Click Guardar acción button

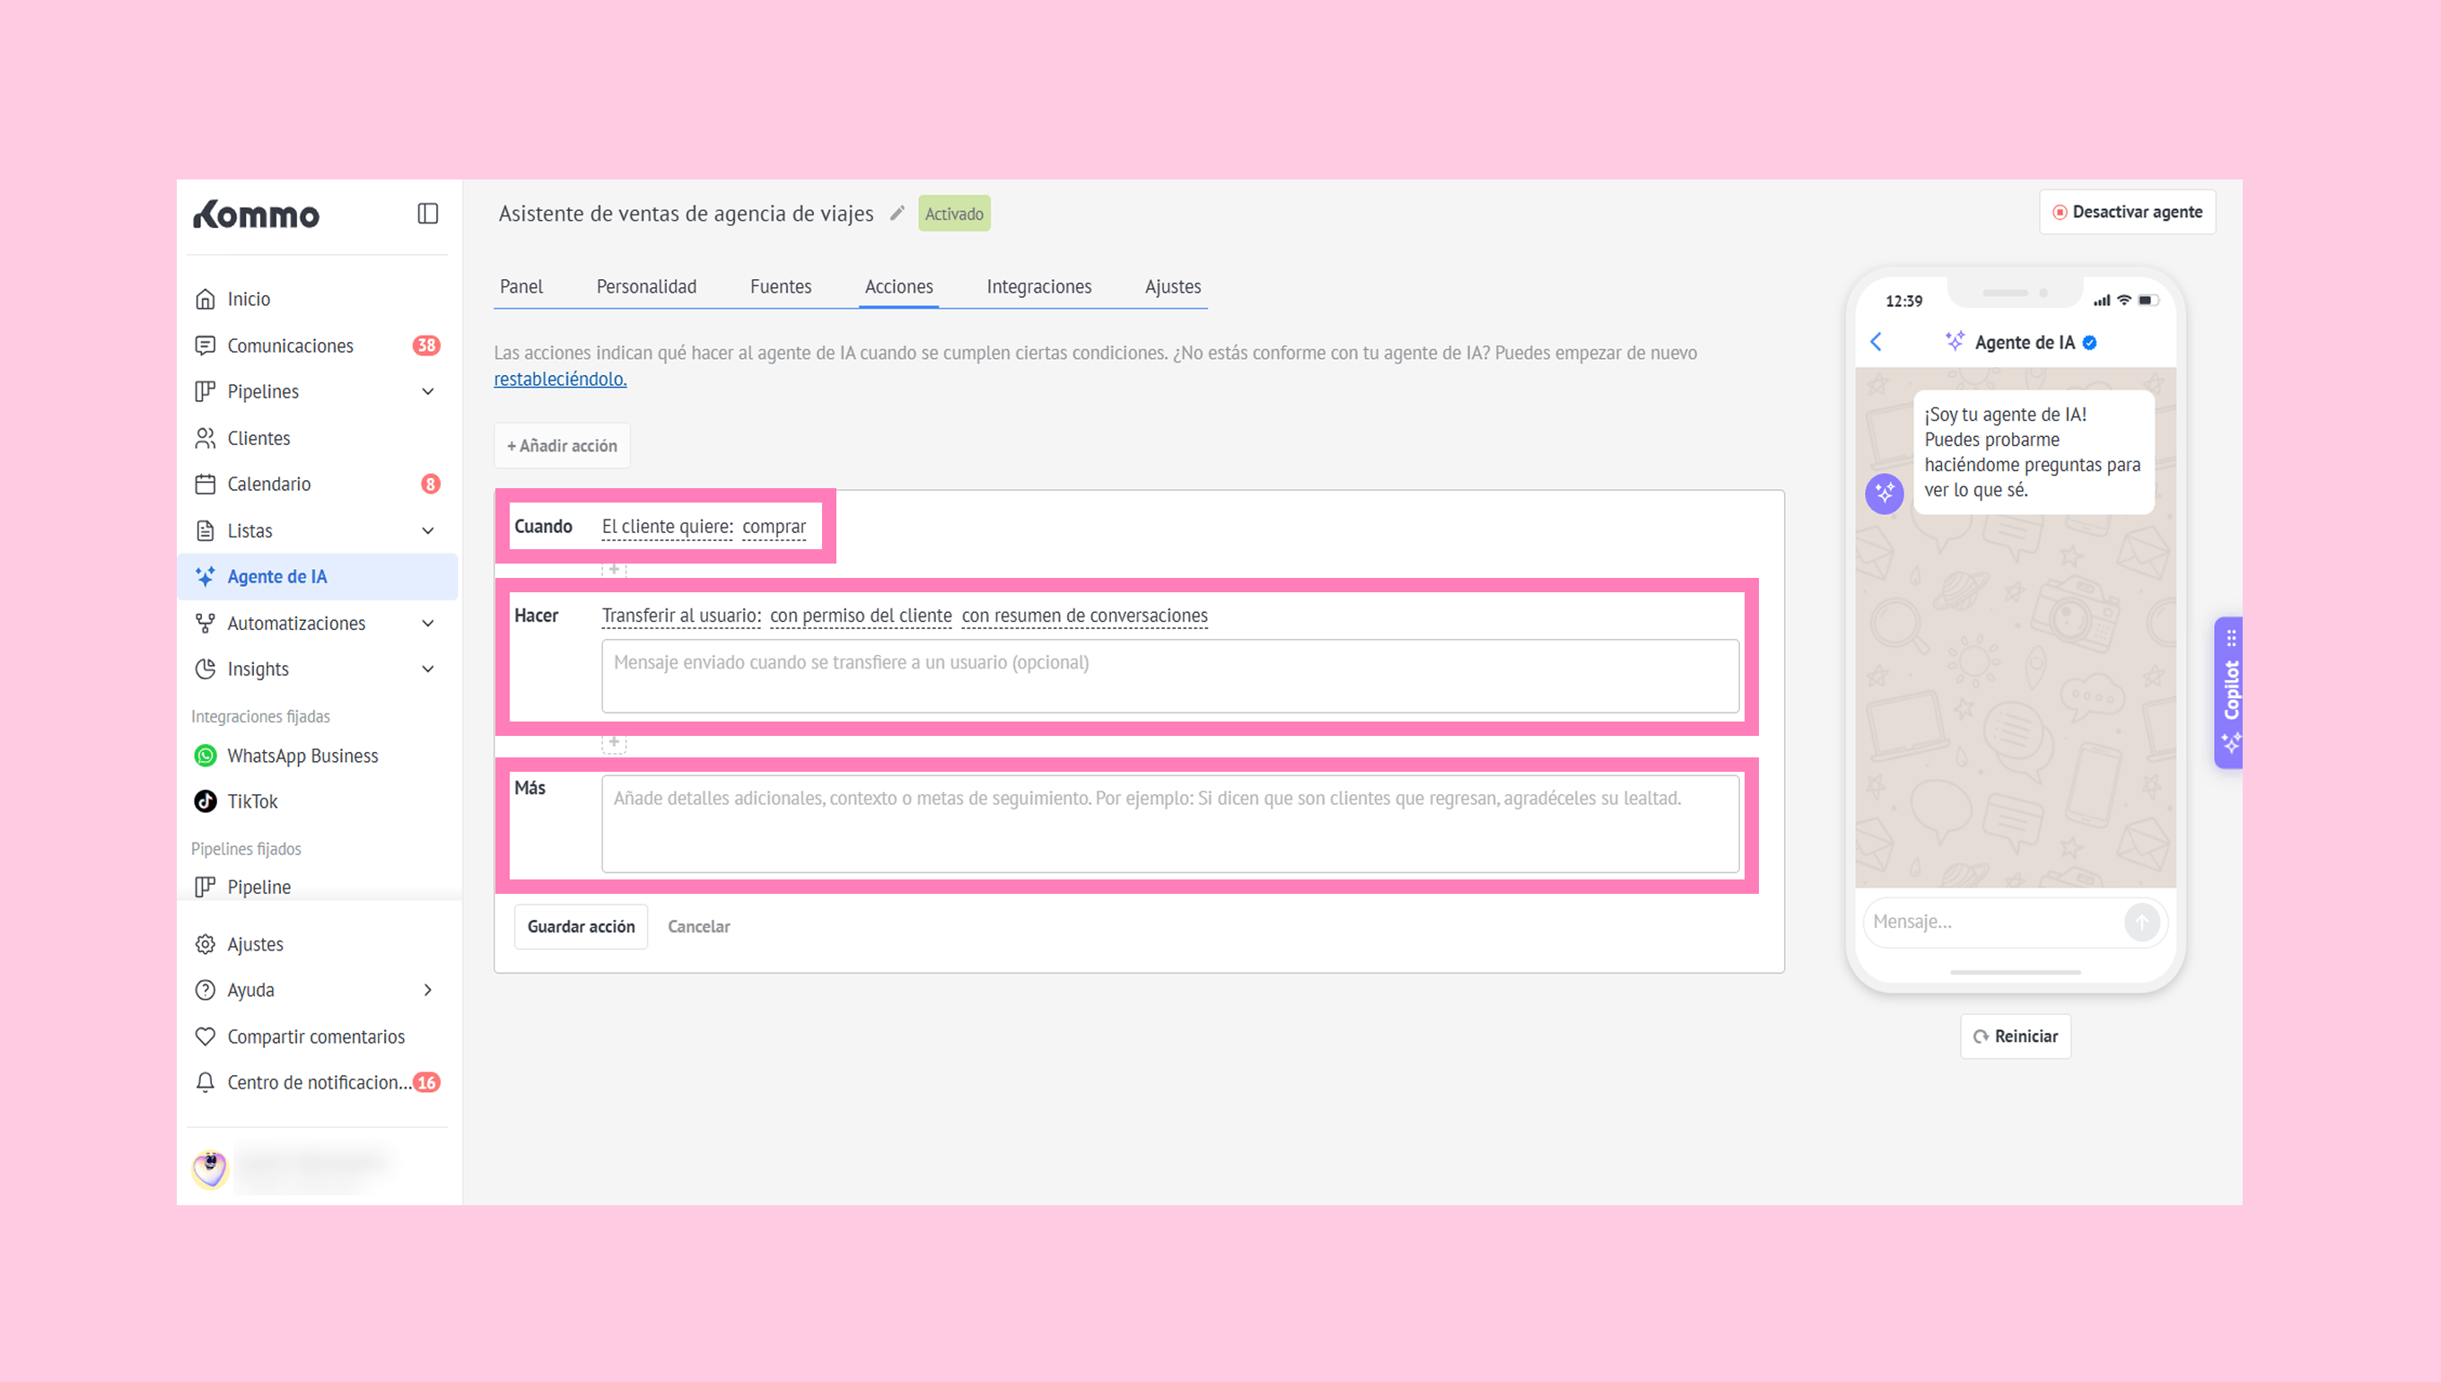581,926
